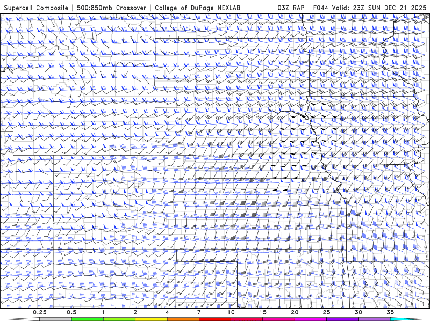Click the legend value 25
This screenshot has width=430, height=322.
point(326,312)
